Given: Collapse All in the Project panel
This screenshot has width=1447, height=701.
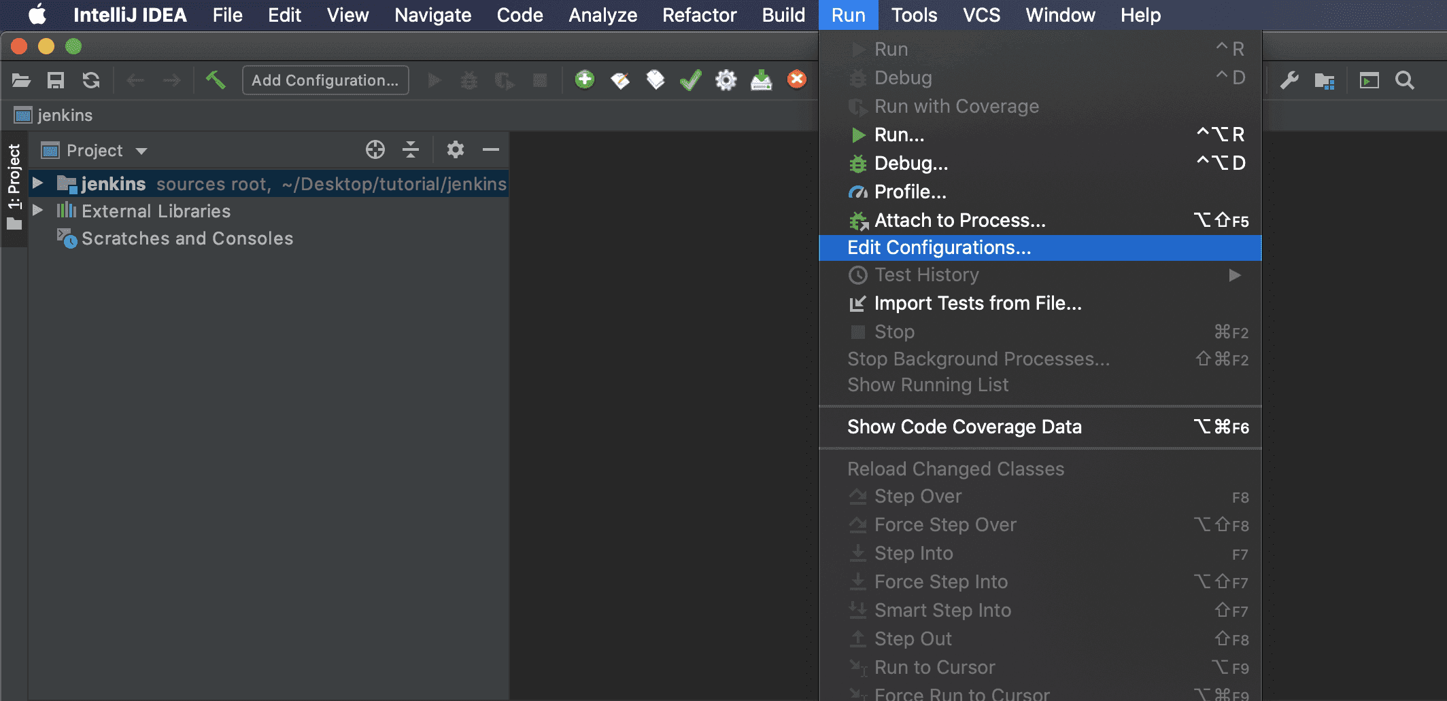Looking at the screenshot, I should pos(410,150).
